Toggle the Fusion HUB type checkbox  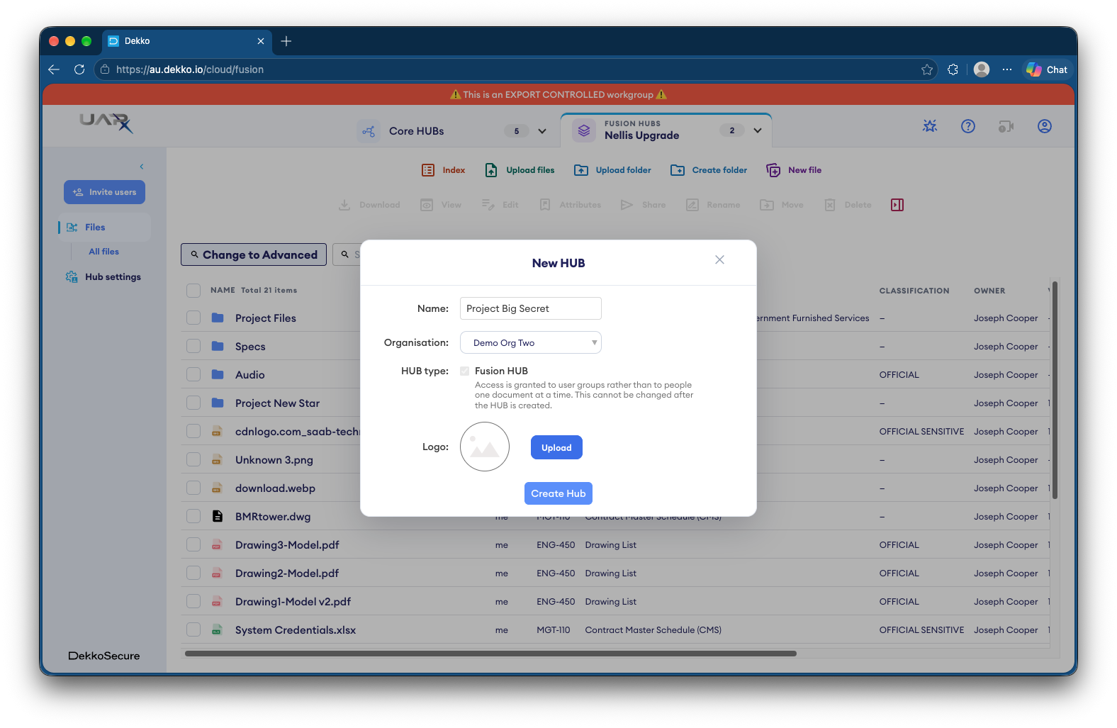tap(464, 371)
